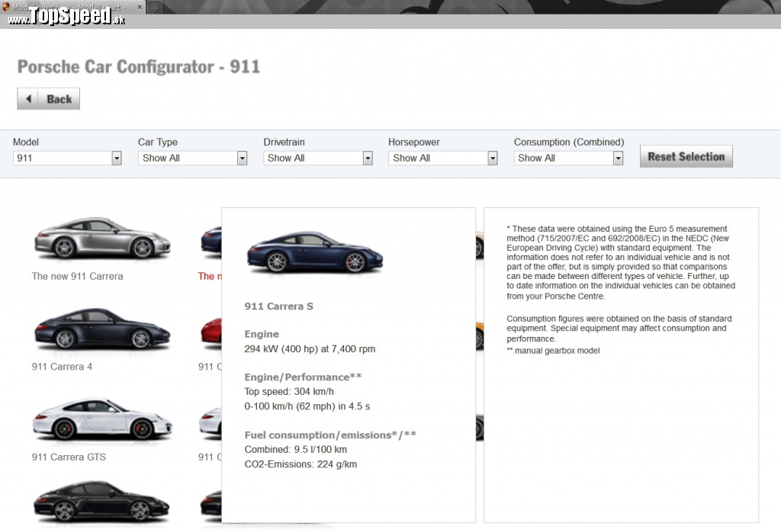Choose the dark 911 Carrera 4 car image
The height and width of the screenshot is (529, 781).
click(102, 329)
